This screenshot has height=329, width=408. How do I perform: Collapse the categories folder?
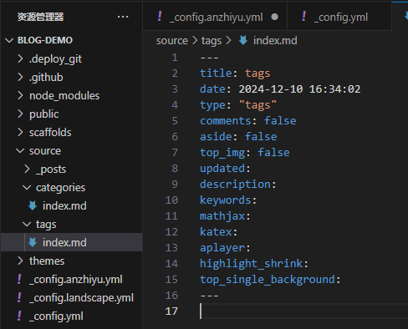pyautogui.click(x=27, y=187)
